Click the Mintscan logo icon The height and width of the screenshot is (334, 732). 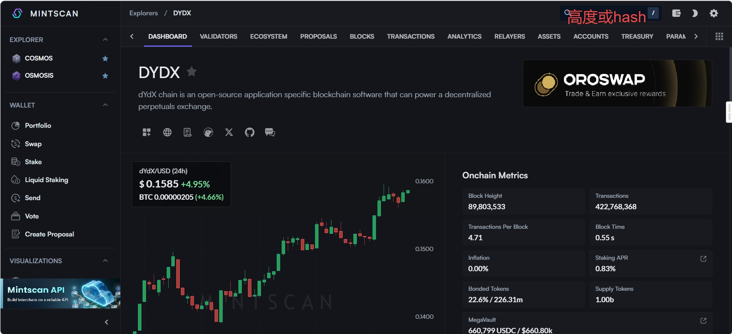[x=17, y=13]
